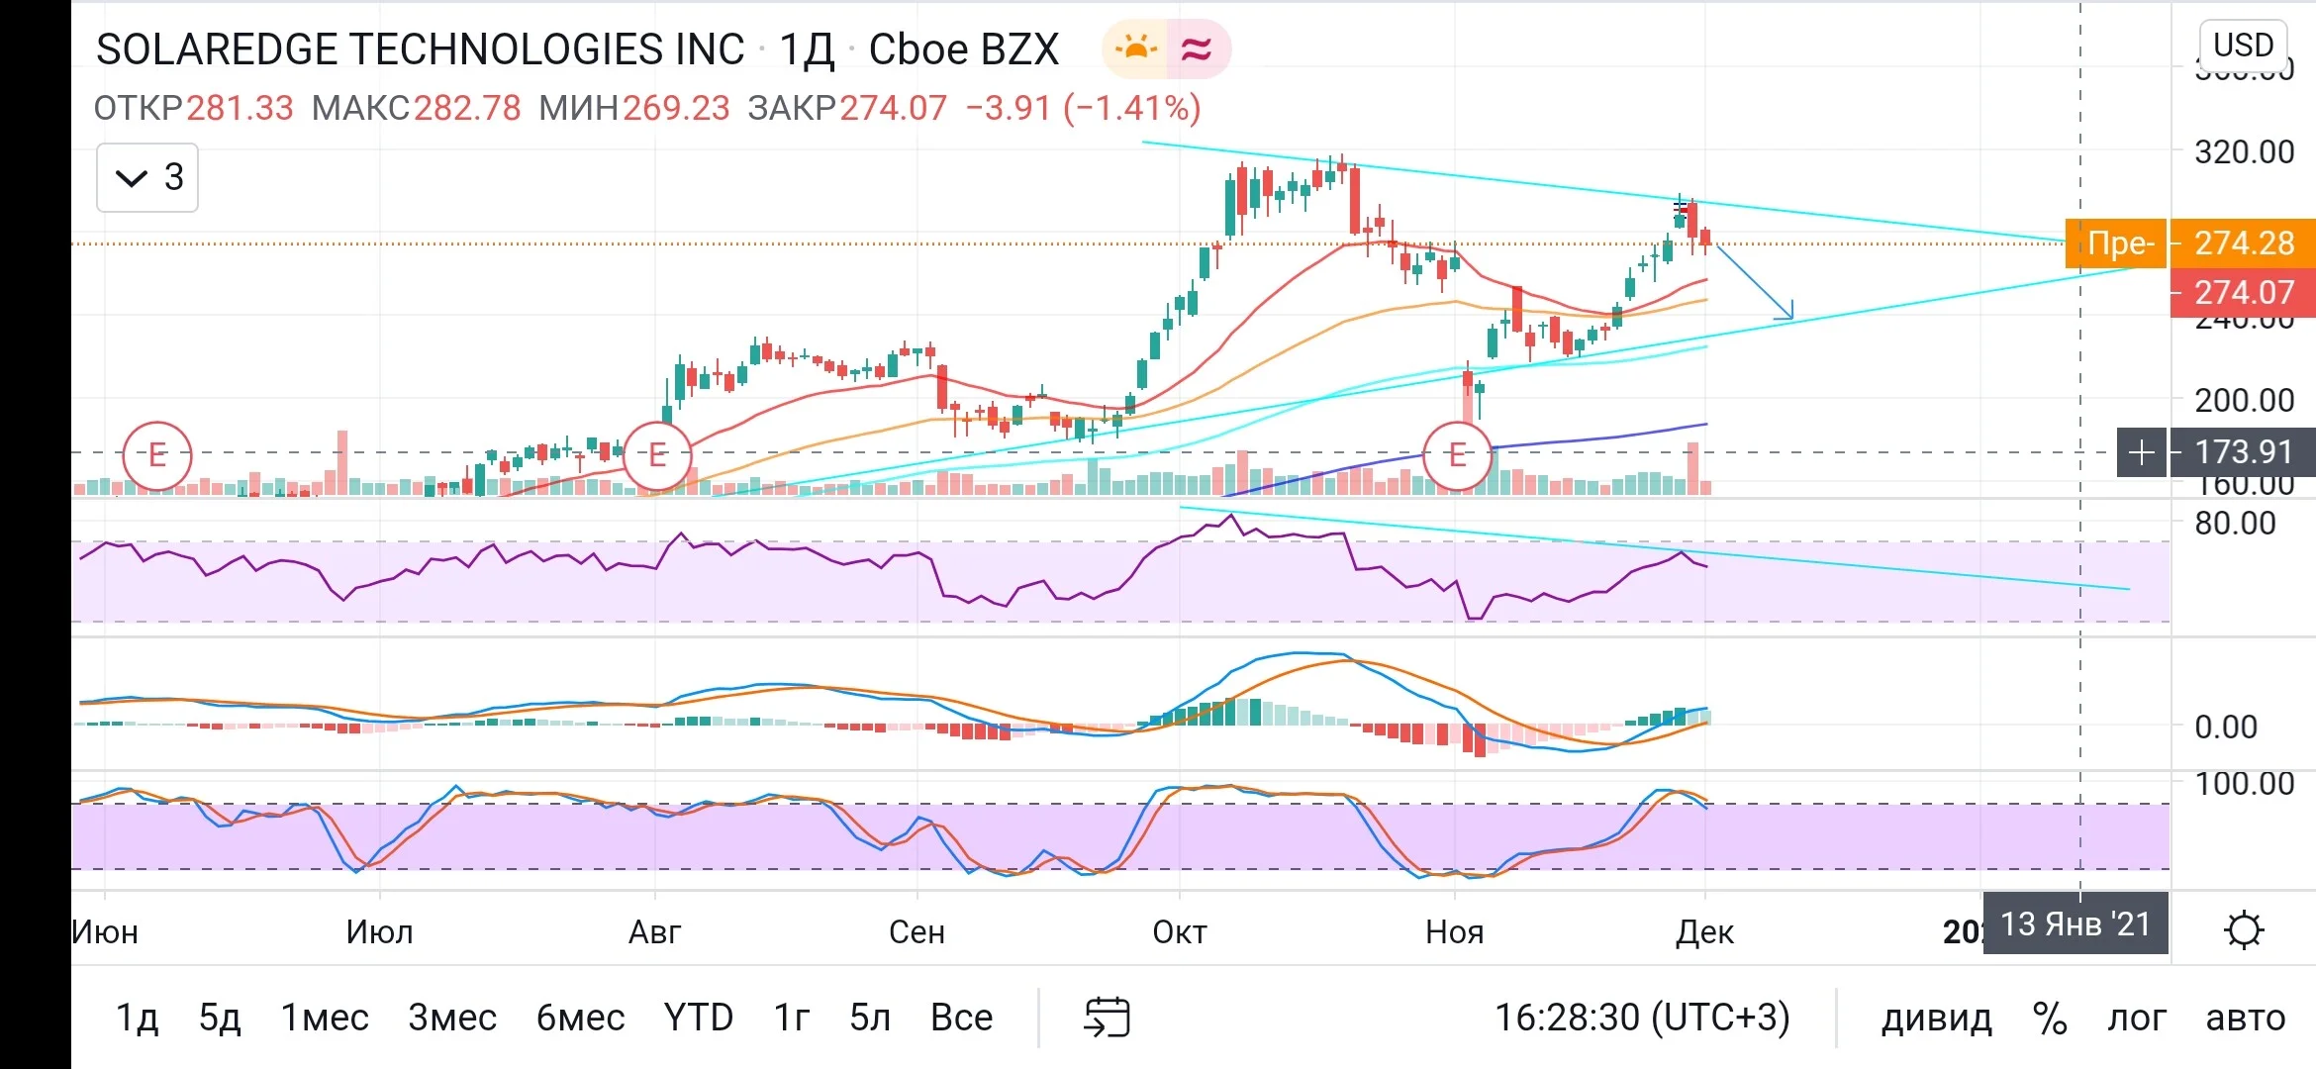
Task: Toggle дивид dividend adjustment
Action: coord(1936,1018)
